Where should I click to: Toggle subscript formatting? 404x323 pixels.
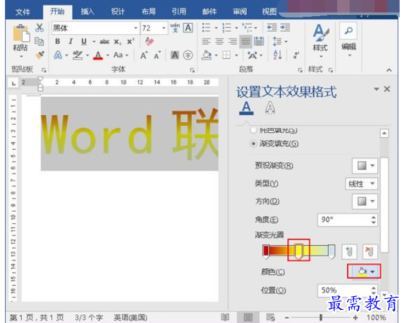tap(117, 42)
